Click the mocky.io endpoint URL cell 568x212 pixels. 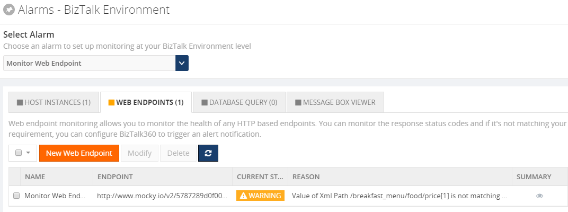[x=163, y=196]
